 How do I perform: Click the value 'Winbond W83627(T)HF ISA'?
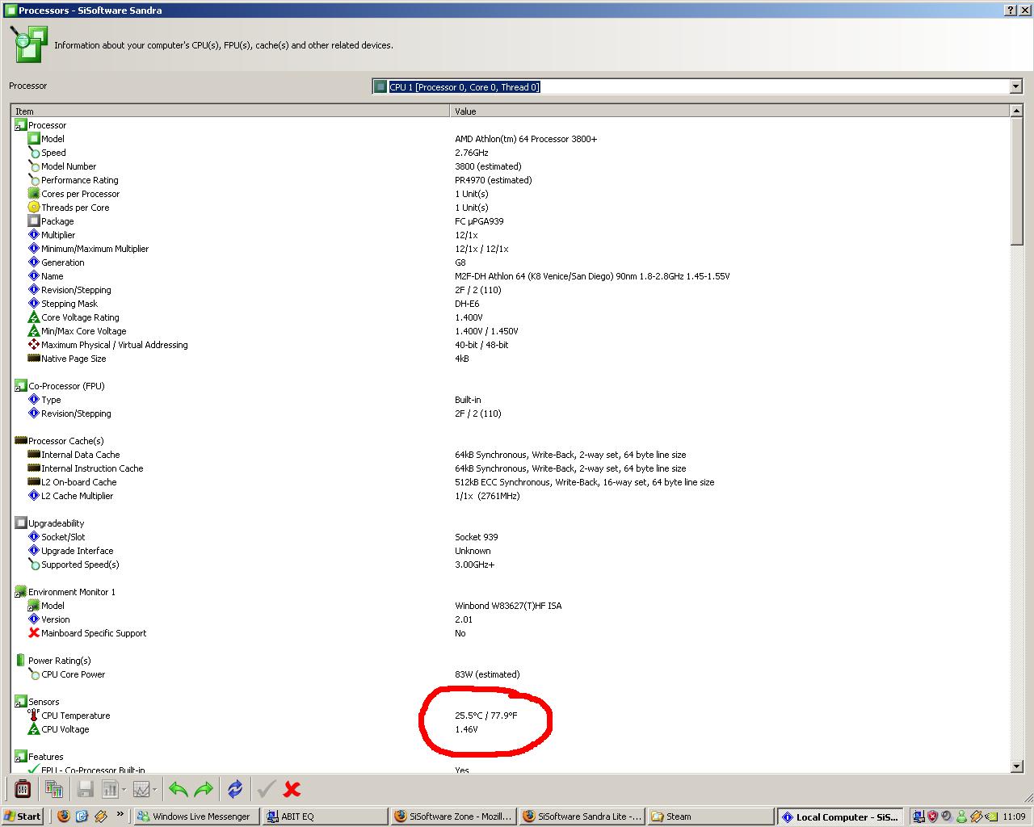[508, 606]
